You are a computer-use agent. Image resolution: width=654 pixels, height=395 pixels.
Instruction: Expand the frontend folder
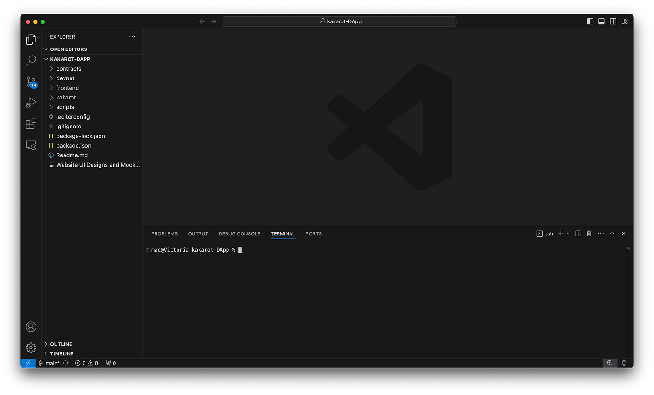pos(92,88)
